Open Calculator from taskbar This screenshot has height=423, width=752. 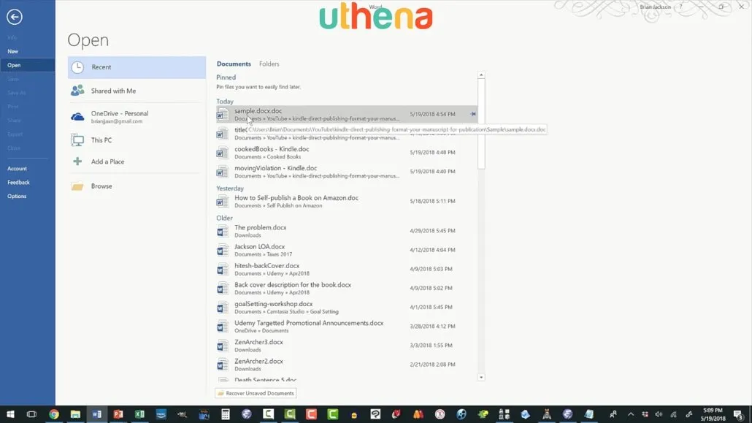225,414
